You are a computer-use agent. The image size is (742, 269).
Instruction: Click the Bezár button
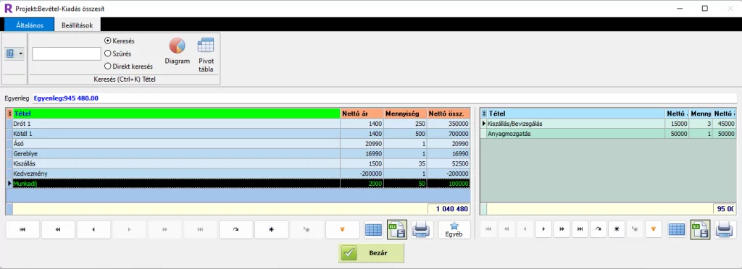point(371,253)
